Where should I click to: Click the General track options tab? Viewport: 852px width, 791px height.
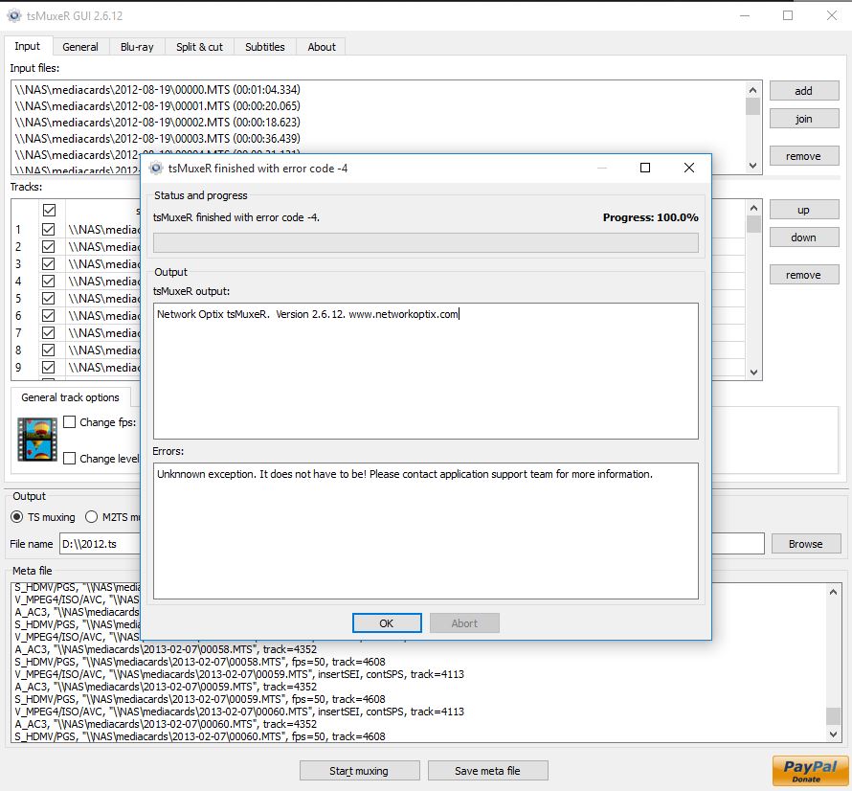click(70, 397)
